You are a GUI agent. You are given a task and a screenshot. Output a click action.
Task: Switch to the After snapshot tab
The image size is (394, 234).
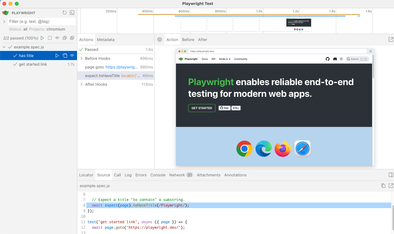(203, 40)
